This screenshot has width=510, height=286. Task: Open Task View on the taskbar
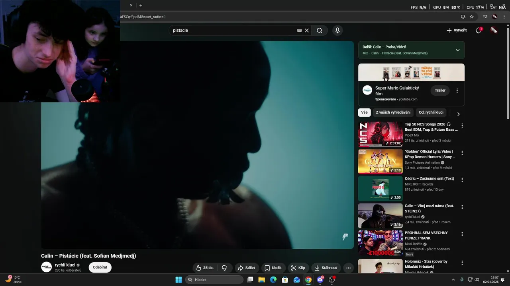click(x=250, y=280)
